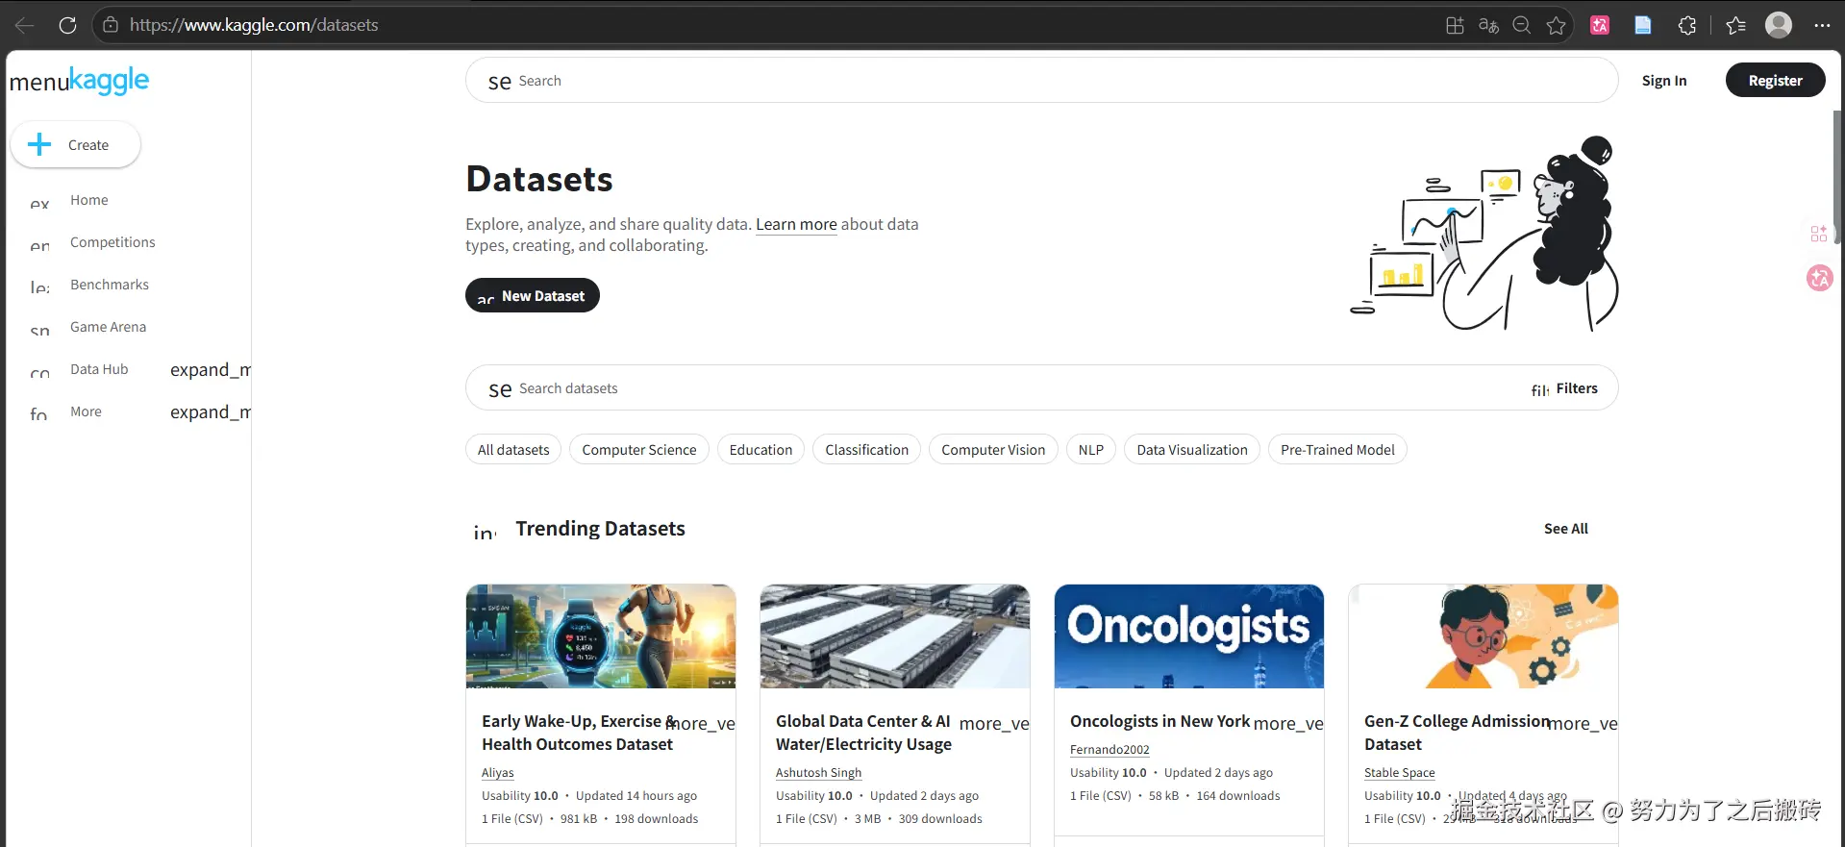The height and width of the screenshot is (847, 1845).
Task: Follow the Learn more link
Action: (x=796, y=224)
